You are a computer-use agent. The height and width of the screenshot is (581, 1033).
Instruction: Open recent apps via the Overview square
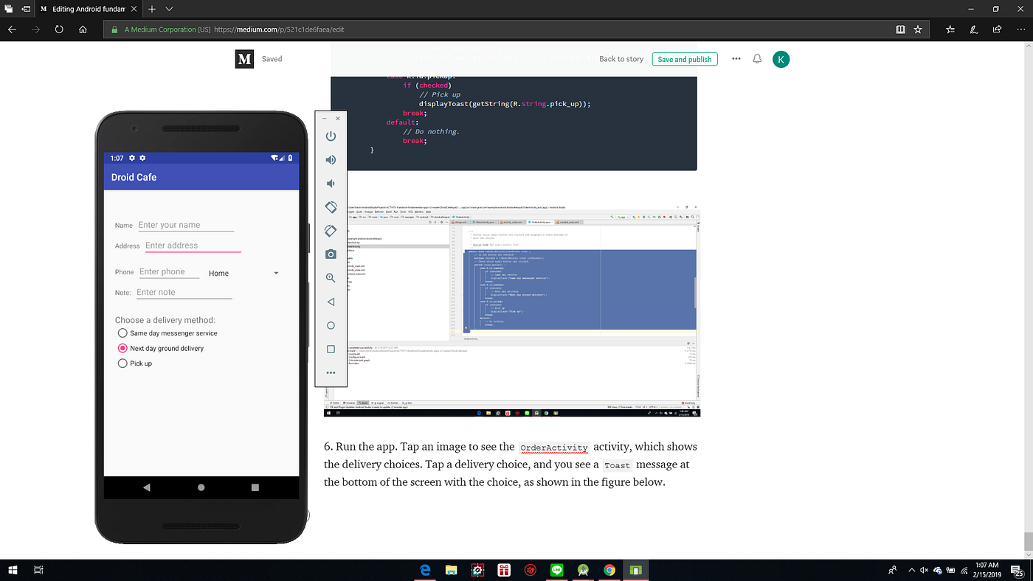pos(331,349)
